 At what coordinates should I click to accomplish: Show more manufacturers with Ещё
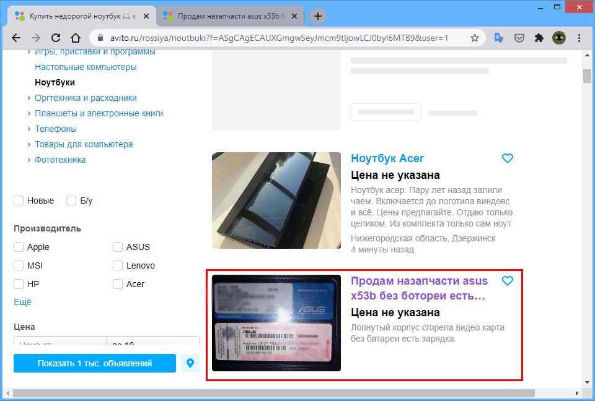coord(22,302)
